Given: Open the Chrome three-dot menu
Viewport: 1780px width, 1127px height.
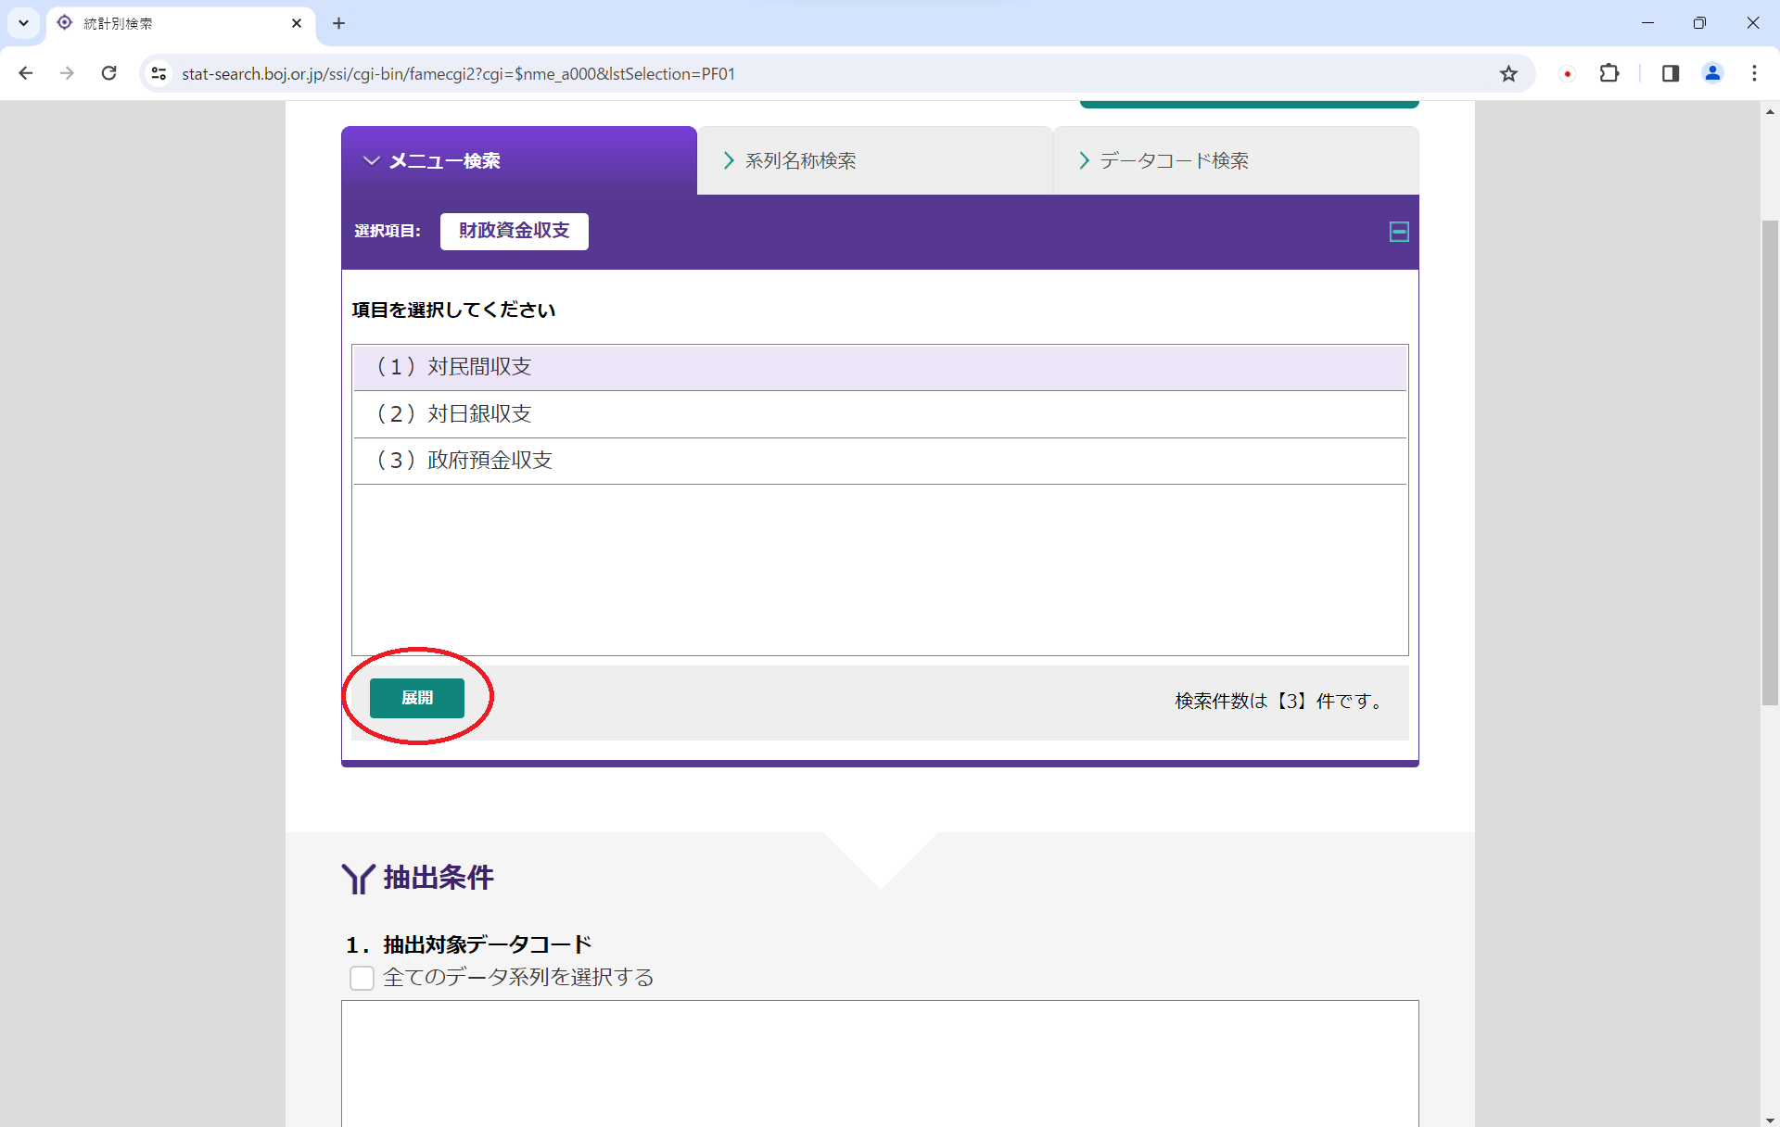Looking at the screenshot, I should 1755,73.
